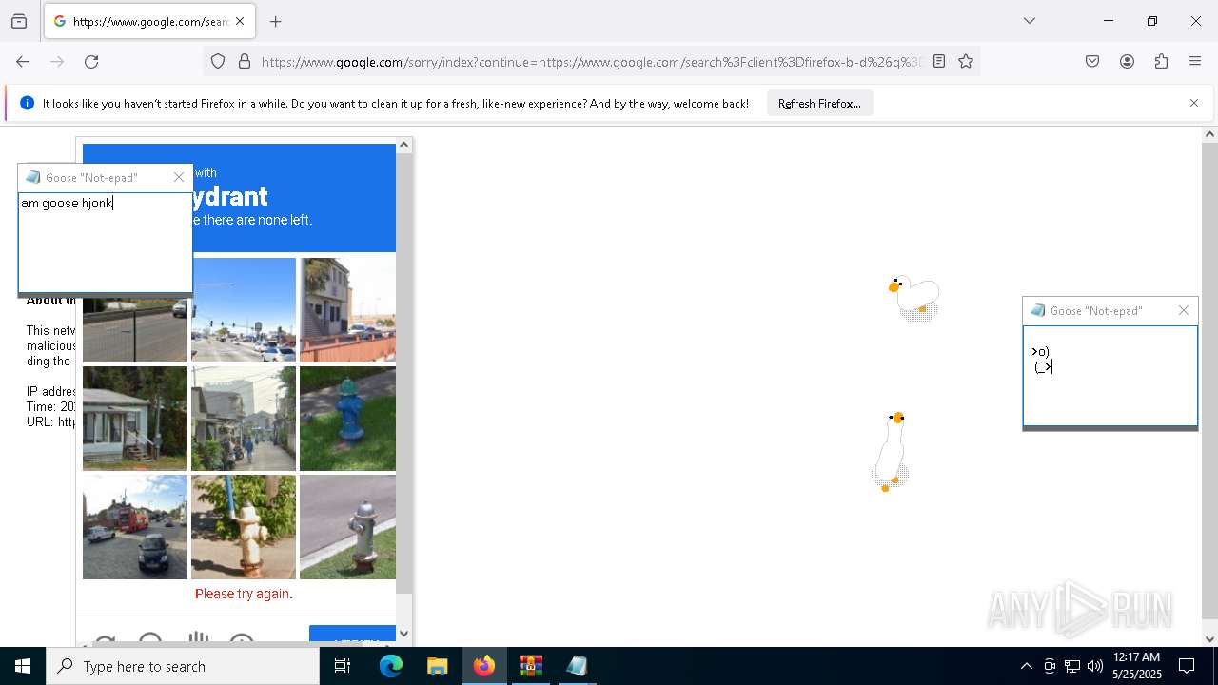This screenshot has width=1218, height=685.
Task: Open the Extensions panel
Action: [1161, 61]
